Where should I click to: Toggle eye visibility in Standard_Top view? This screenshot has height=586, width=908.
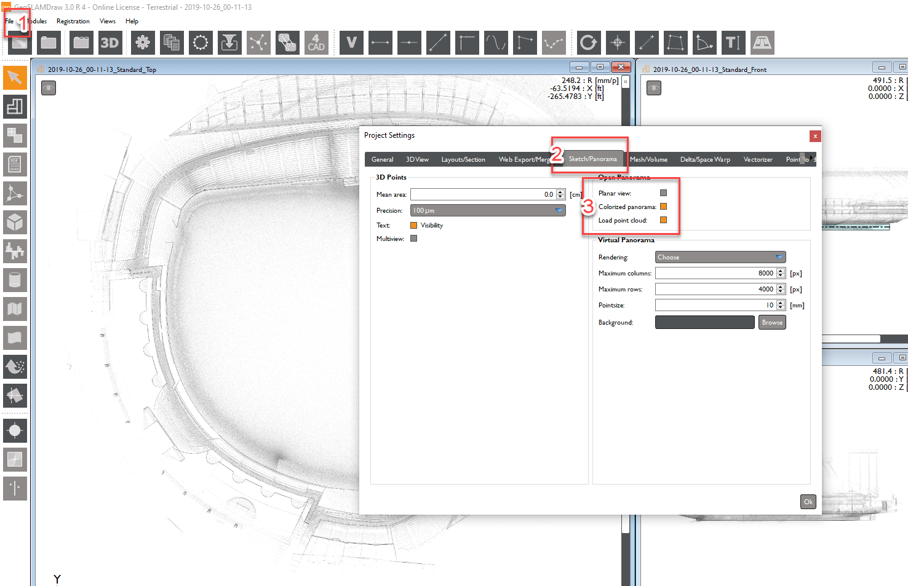click(49, 89)
